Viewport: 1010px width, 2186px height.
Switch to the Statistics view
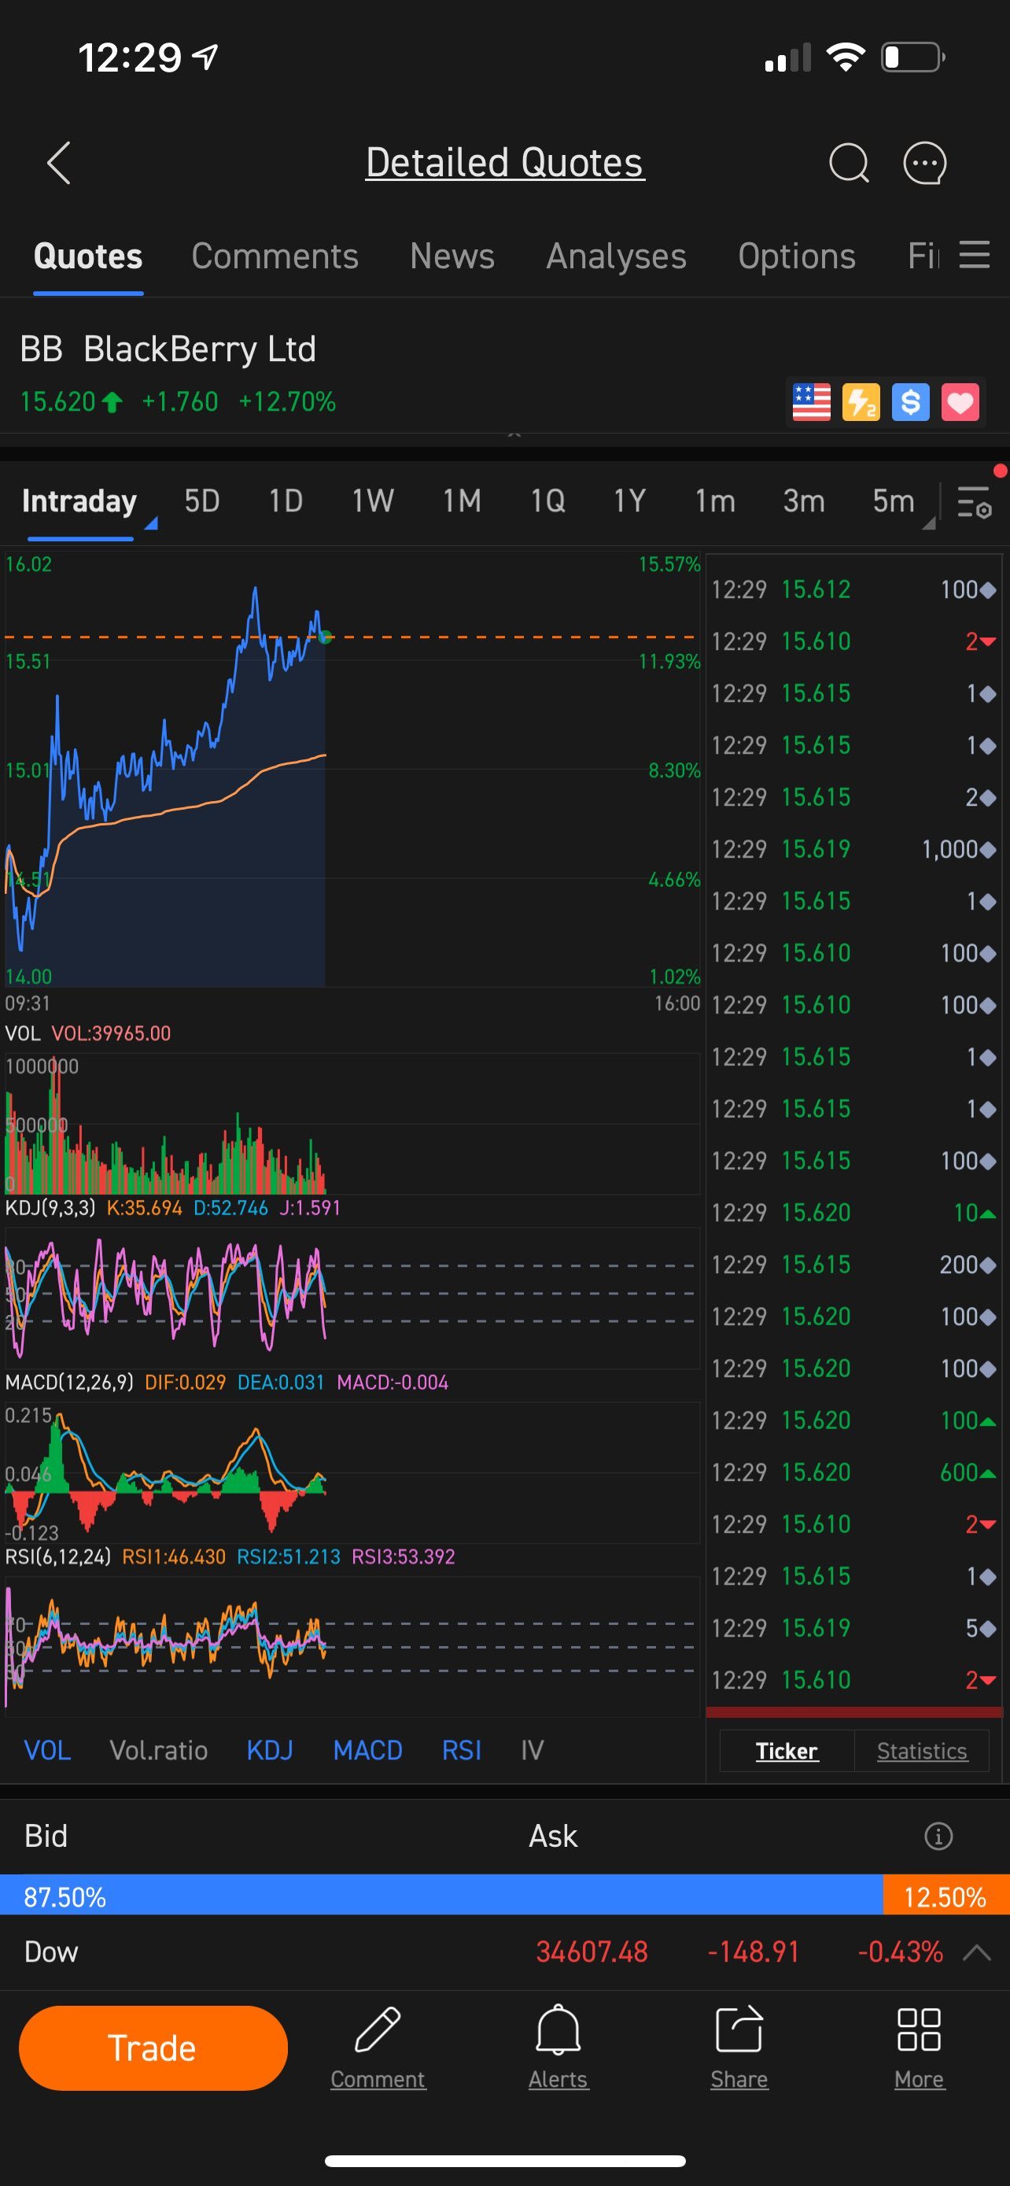click(x=922, y=1751)
